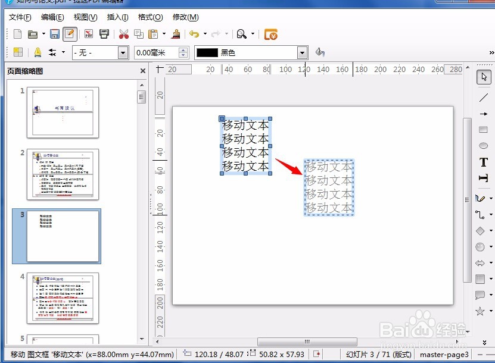Select the block arrows tool
The height and width of the screenshot is (363, 495).
point(480,262)
